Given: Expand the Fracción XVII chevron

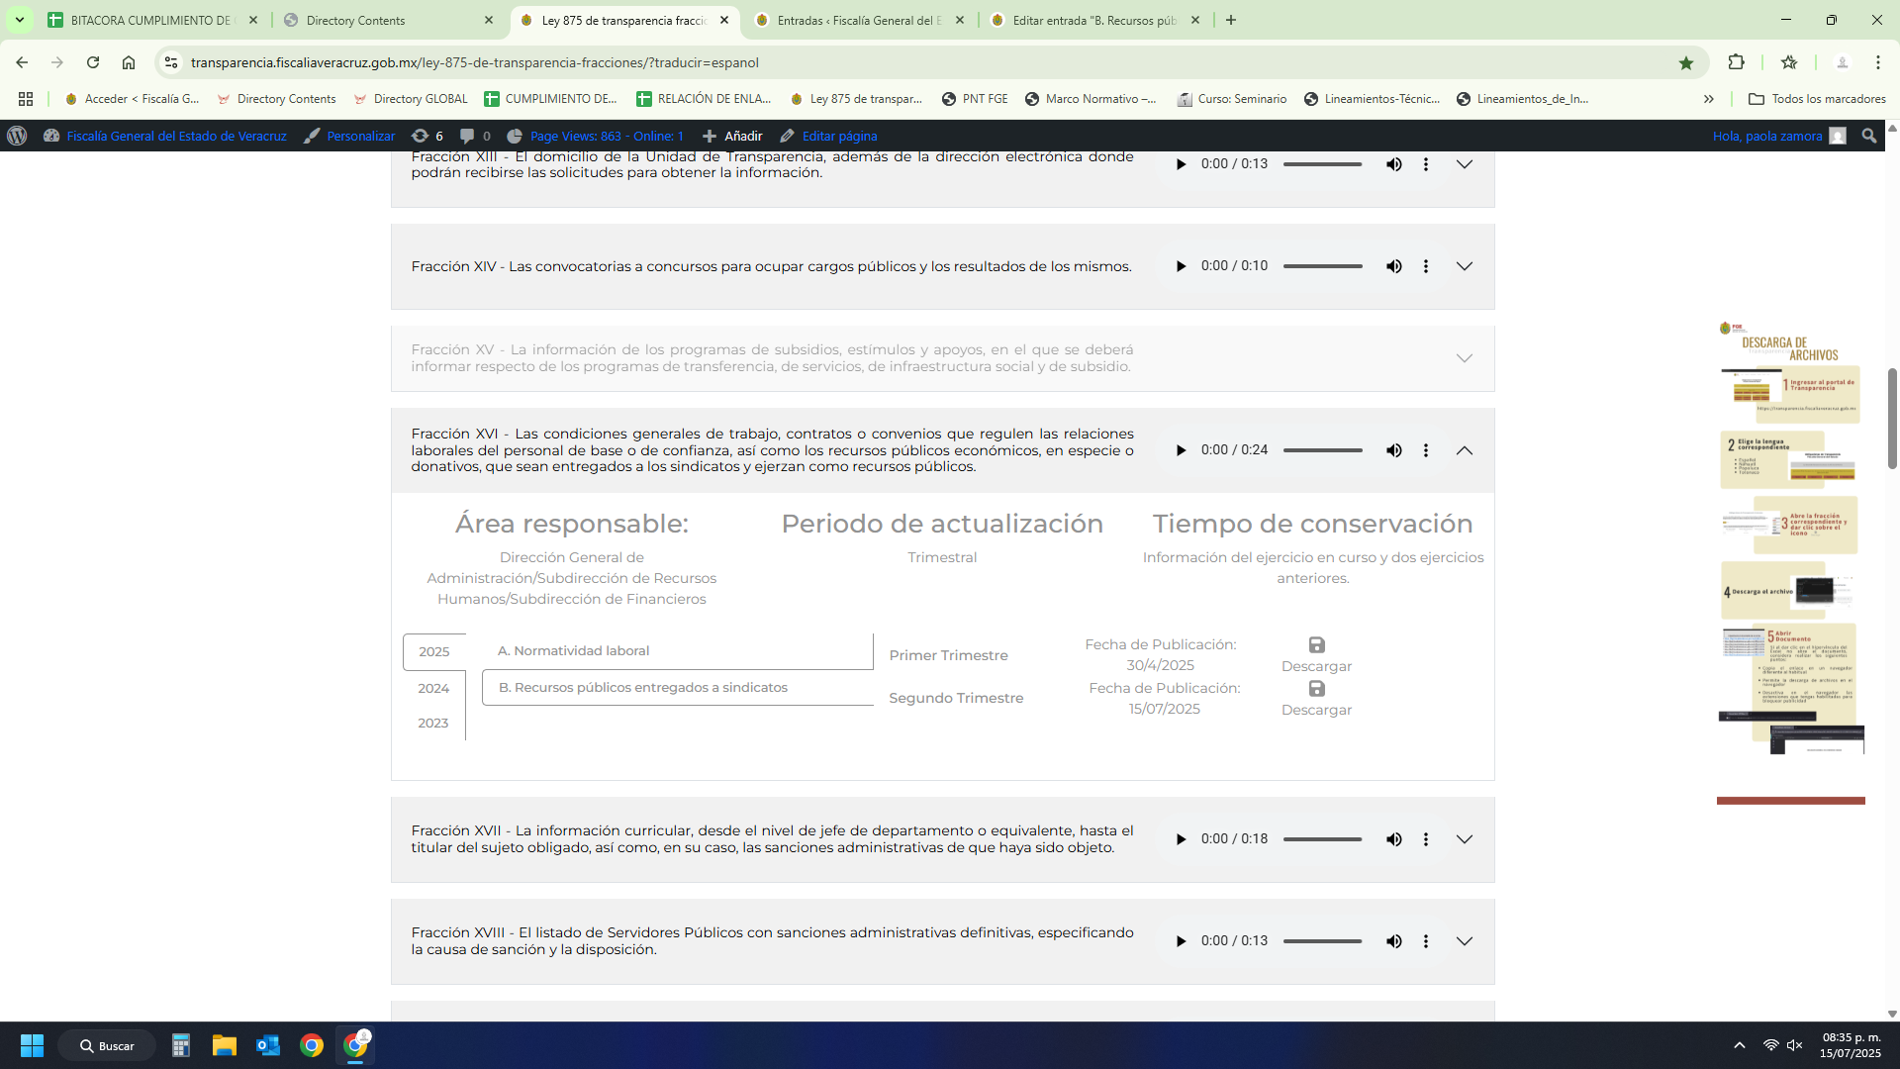Looking at the screenshot, I should pyautogui.click(x=1464, y=839).
